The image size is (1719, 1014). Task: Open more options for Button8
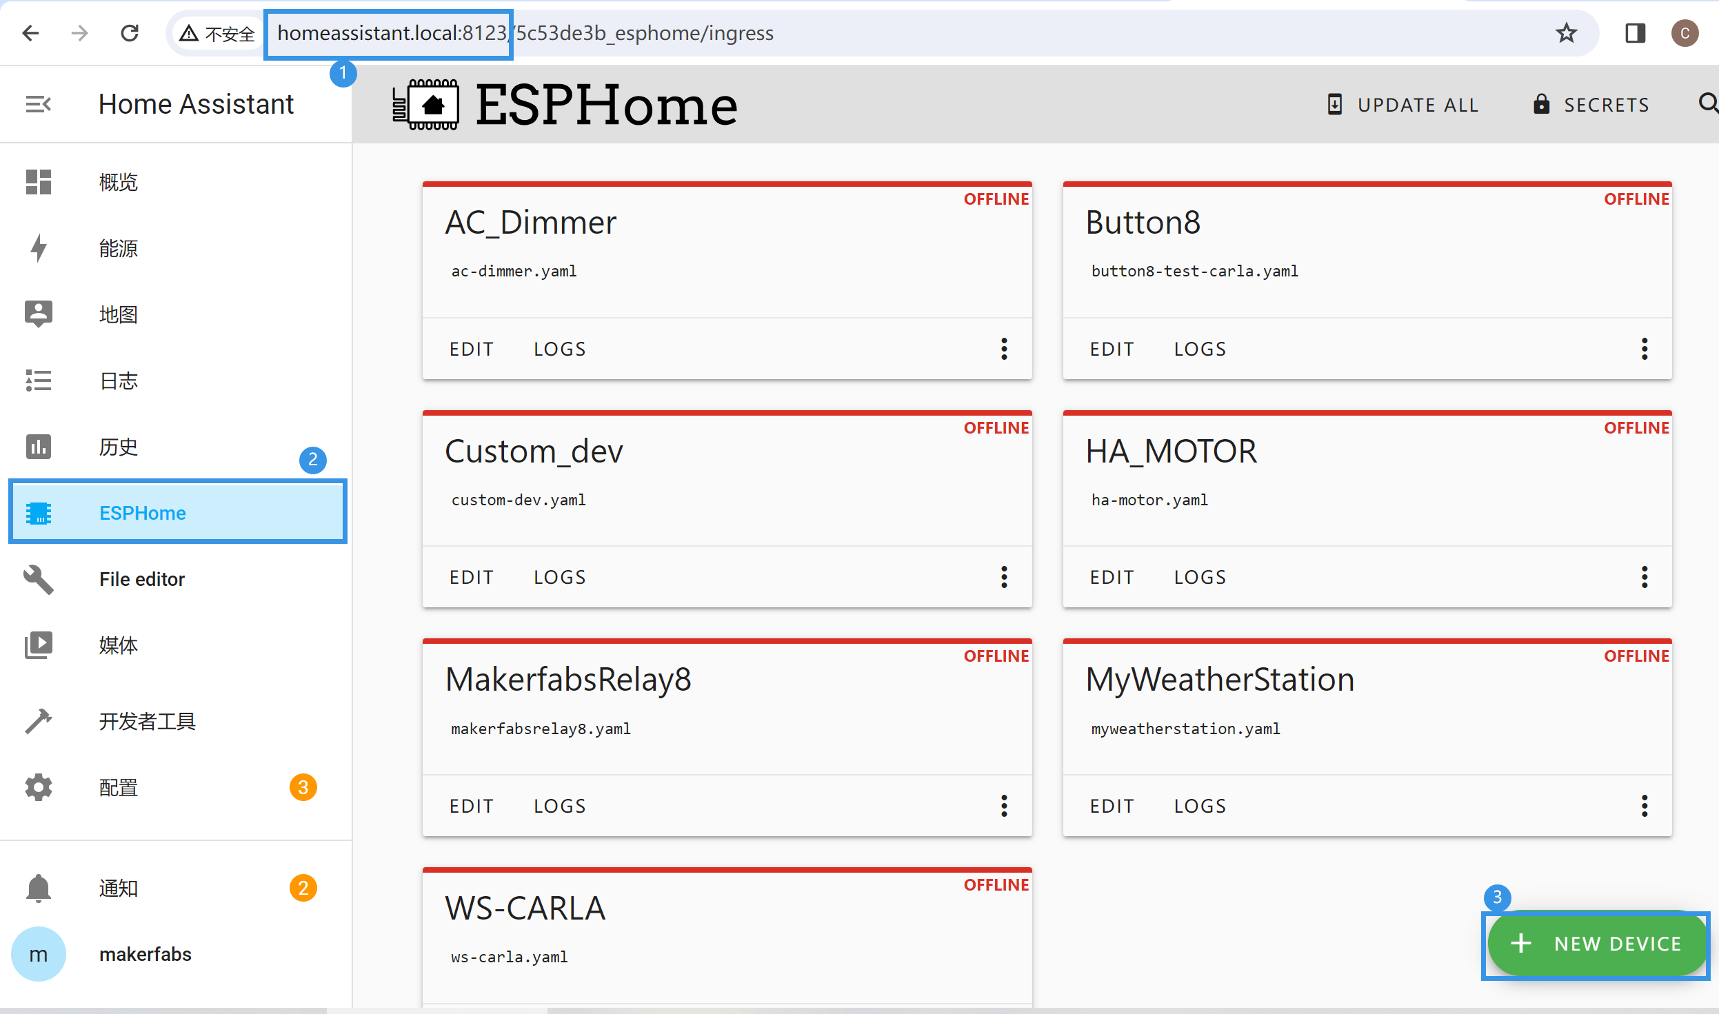click(1645, 349)
